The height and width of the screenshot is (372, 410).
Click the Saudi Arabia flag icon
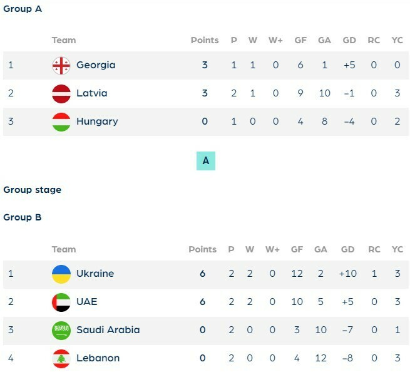(61, 330)
